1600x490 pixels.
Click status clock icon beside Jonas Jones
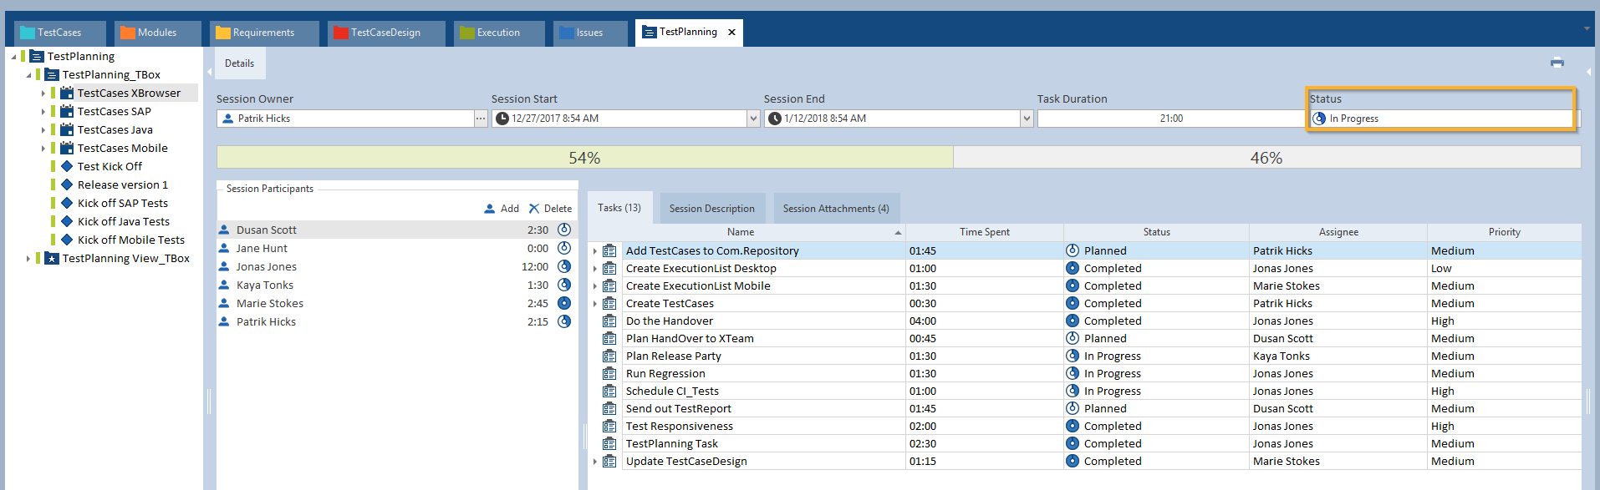pyautogui.click(x=564, y=267)
